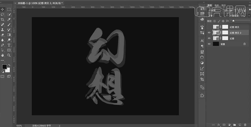The height and width of the screenshot is (127, 251).
Task: Open the Paragraph panel icon
Action: tap(202, 46)
